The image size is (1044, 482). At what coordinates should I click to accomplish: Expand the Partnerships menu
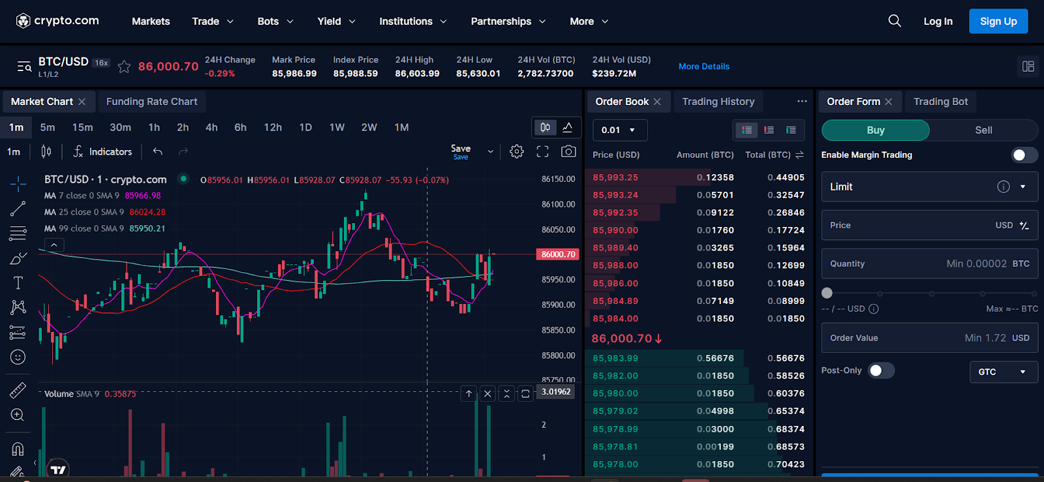click(x=508, y=22)
